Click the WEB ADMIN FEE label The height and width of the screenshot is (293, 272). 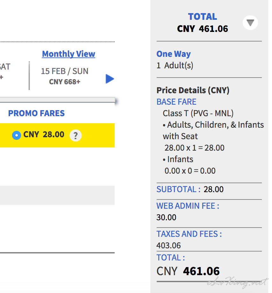pos(188,206)
